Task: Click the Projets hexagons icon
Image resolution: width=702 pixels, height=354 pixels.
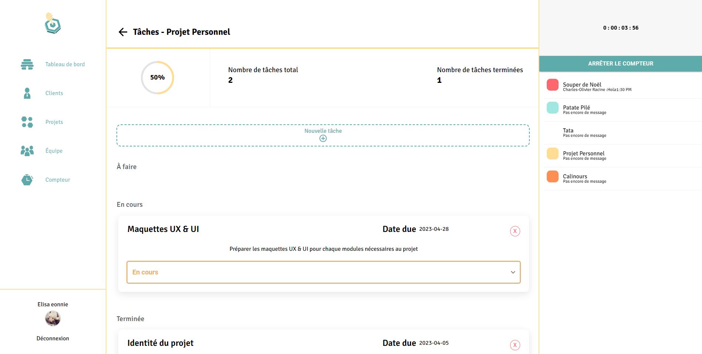Action: tap(27, 122)
